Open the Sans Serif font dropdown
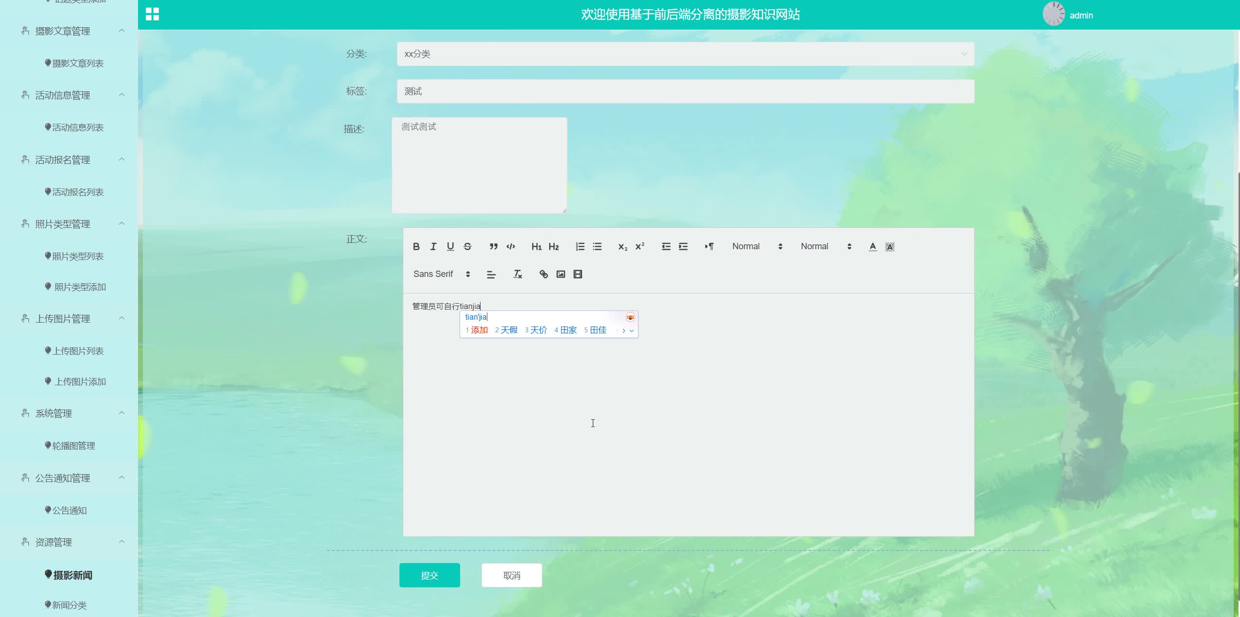The height and width of the screenshot is (617, 1240). click(x=441, y=274)
